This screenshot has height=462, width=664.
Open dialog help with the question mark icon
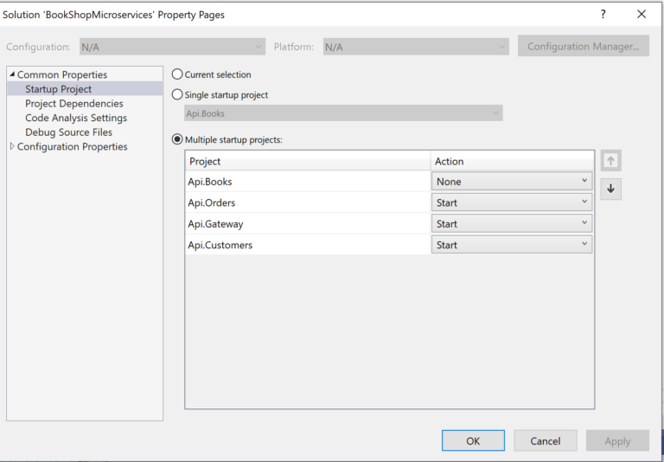(603, 15)
